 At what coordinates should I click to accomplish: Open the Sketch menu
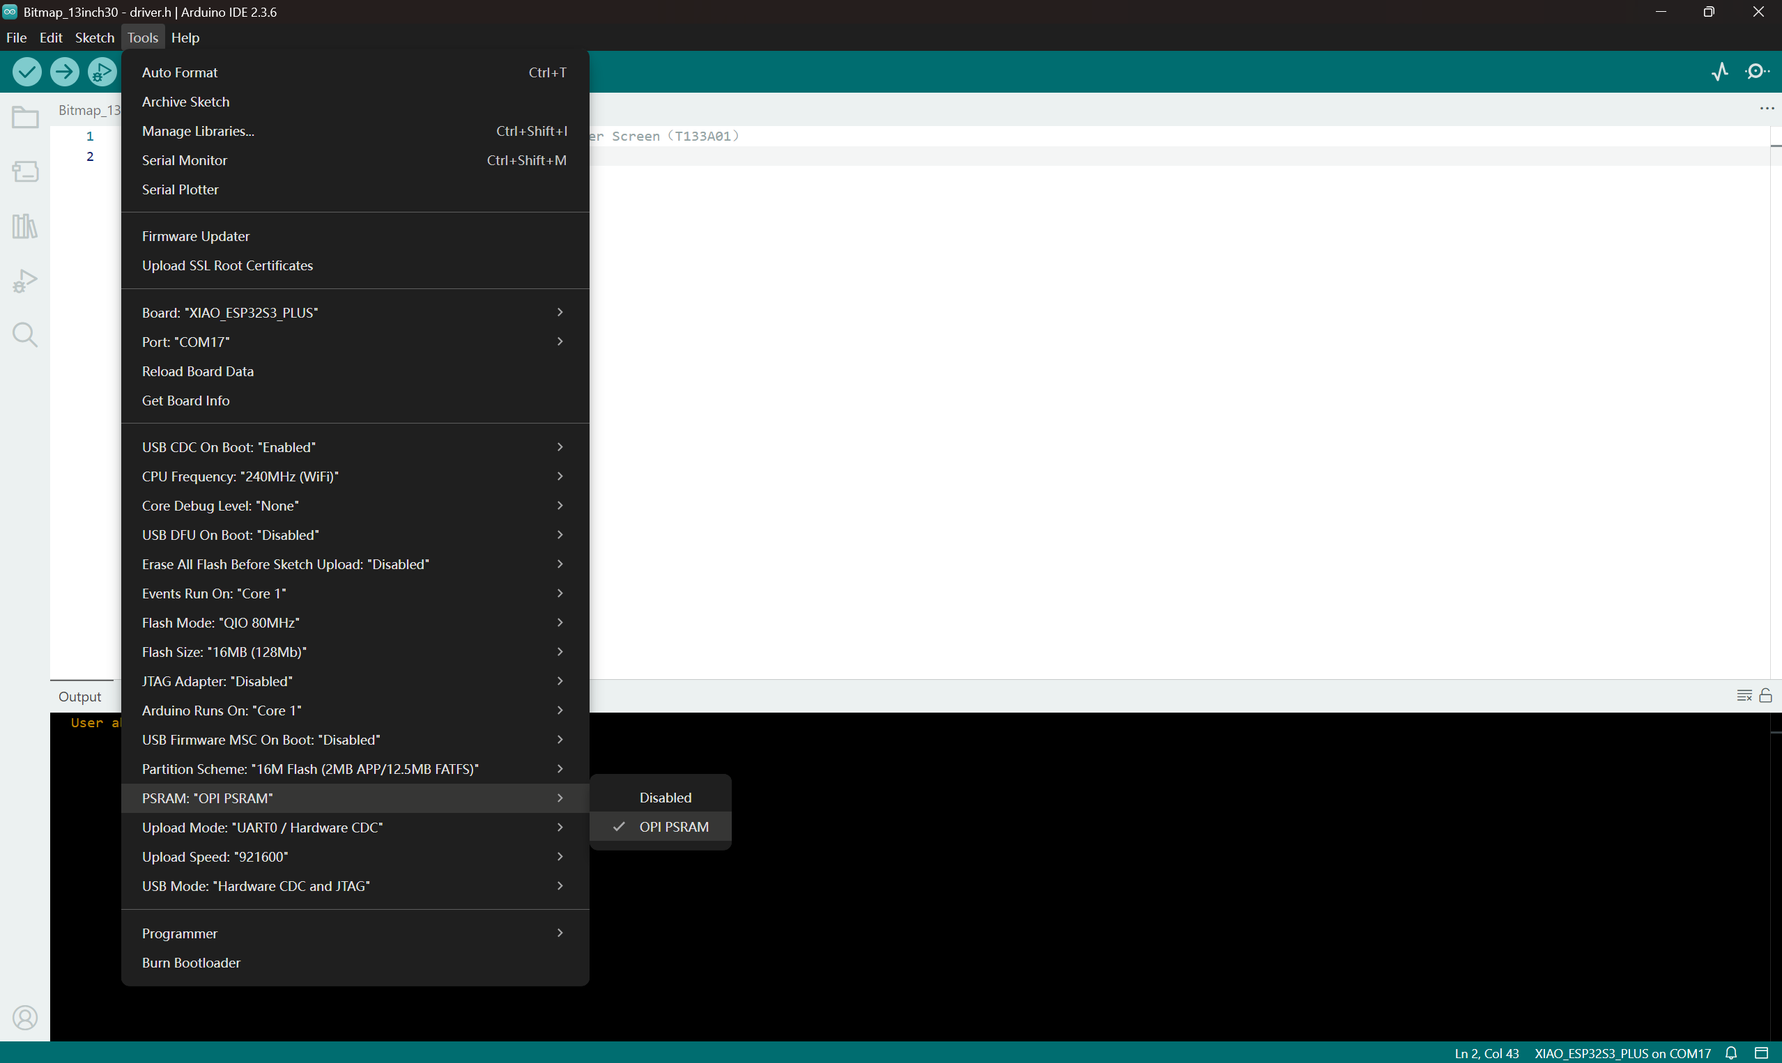pos(95,37)
